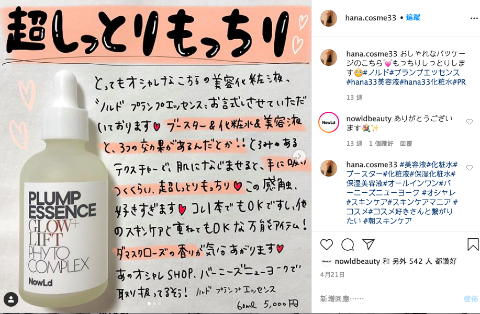Image resolution: width=480 pixels, height=314 pixels.
Task: Open the #PR hashtag link
Action: 459,82
